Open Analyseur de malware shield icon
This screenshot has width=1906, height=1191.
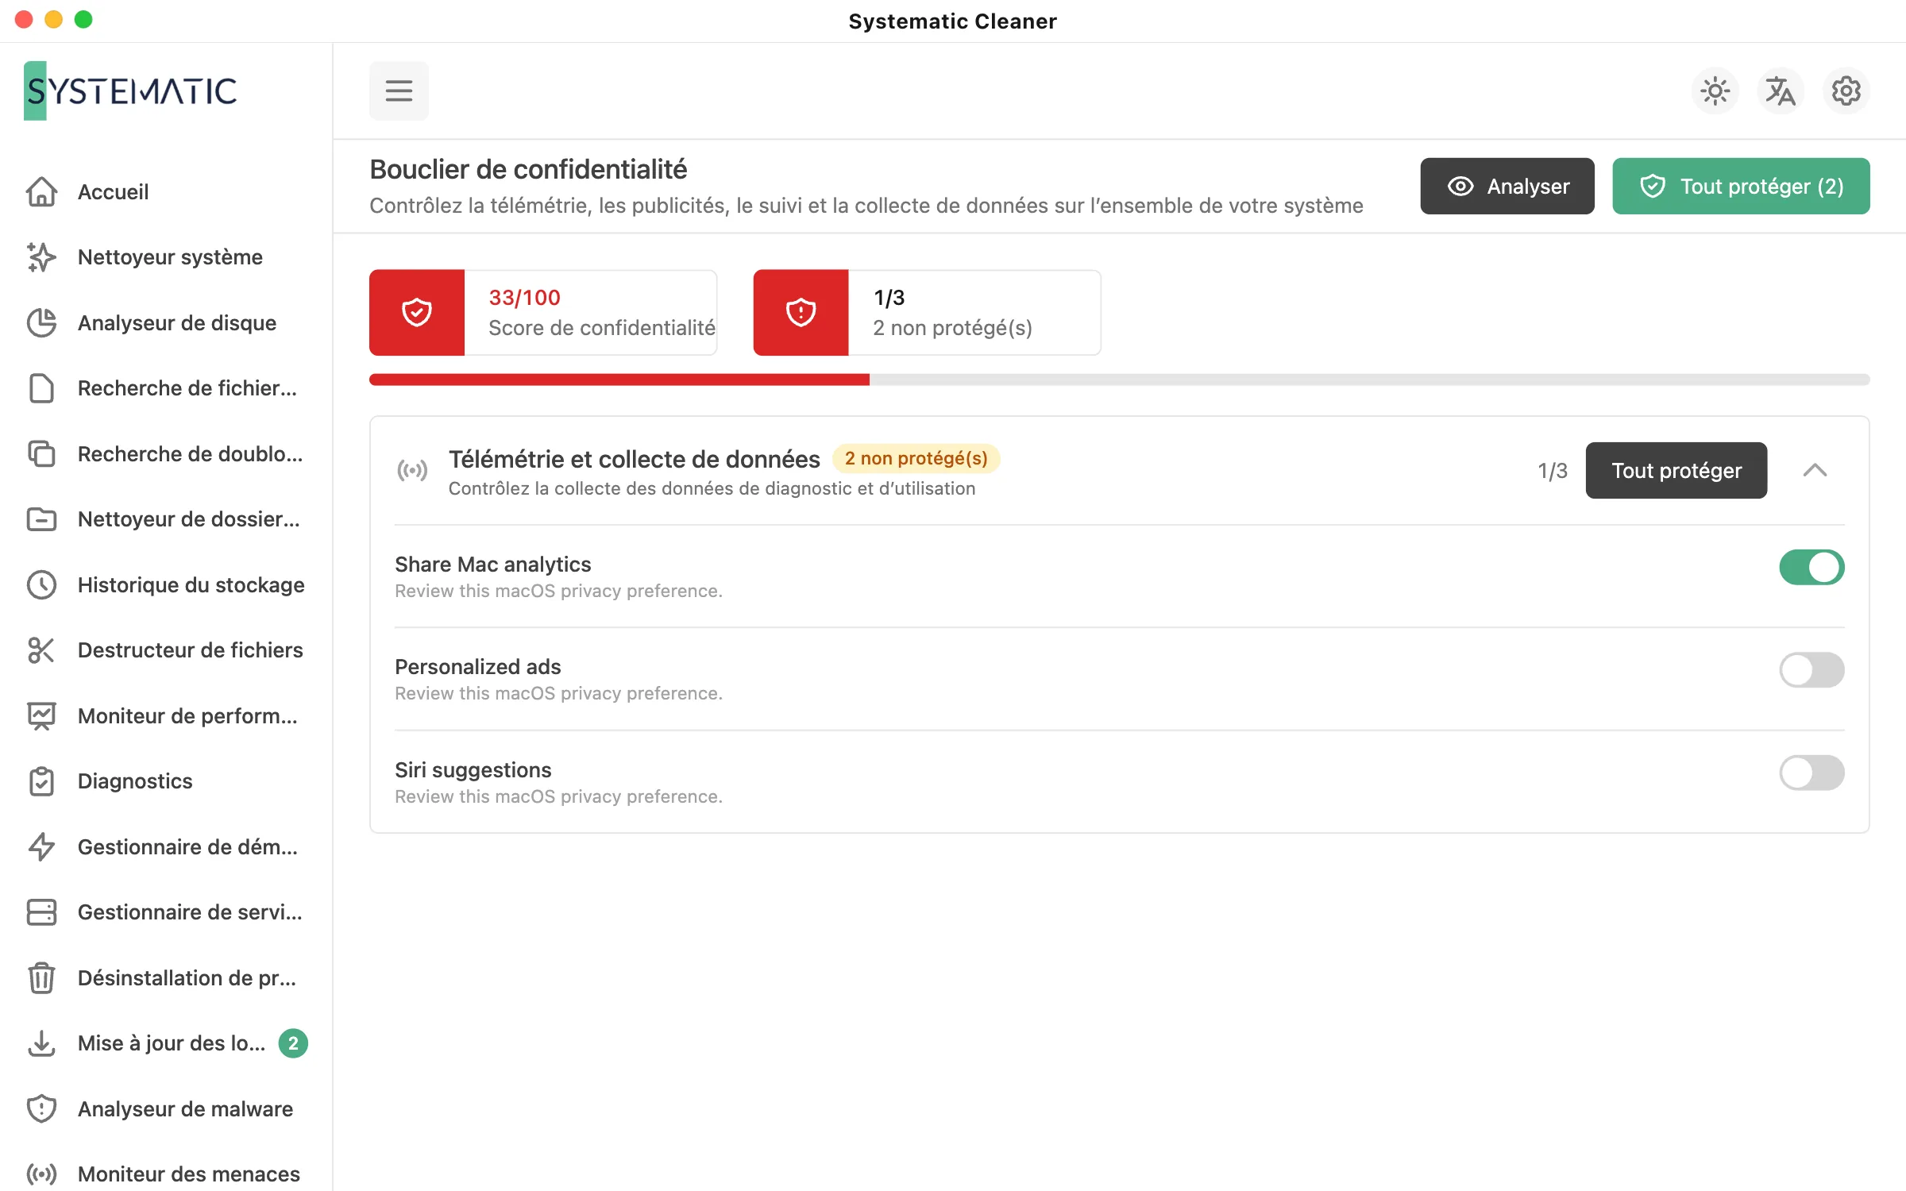point(41,1108)
